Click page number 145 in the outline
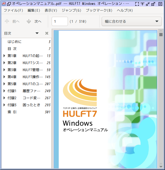The width and height of the screenshot is (165, 170). pyautogui.click(x=48, y=77)
